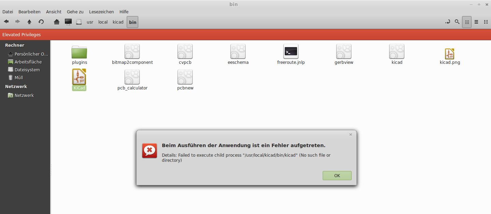This screenshot has height=214, width=491.
Task: Go back with the left arrow button
Action: 6,22
